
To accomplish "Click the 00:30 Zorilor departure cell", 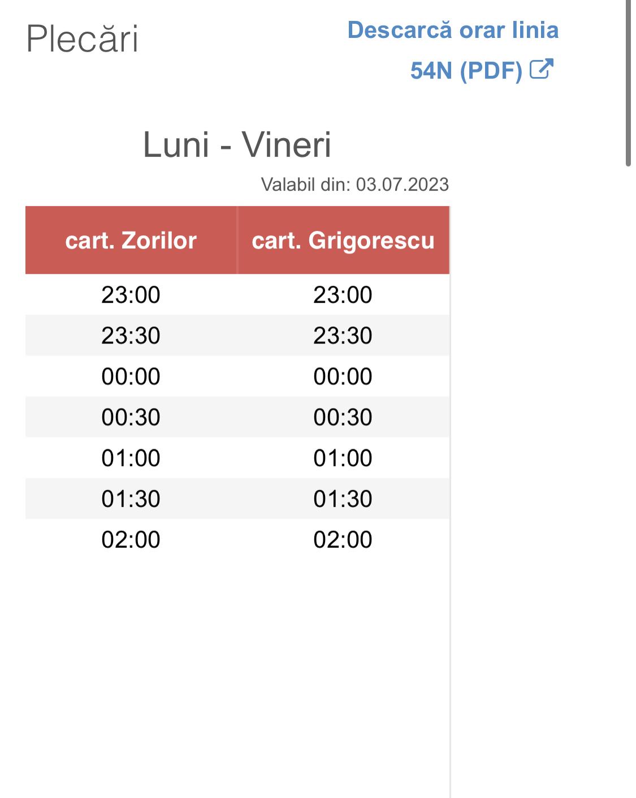I will 131,417.
